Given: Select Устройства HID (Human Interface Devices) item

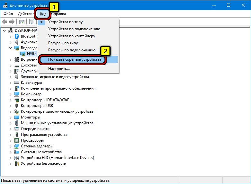Looking at the screenshot, I should [x=57, y=158].
